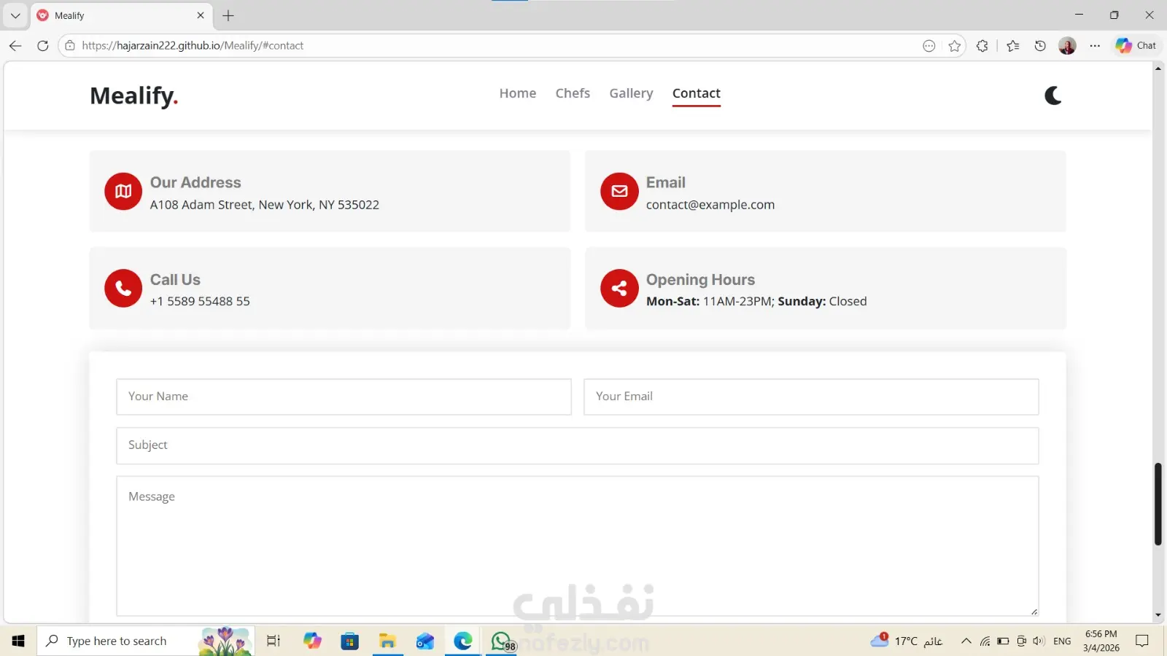Open Outlook from the taskbar

click(425, 641)
